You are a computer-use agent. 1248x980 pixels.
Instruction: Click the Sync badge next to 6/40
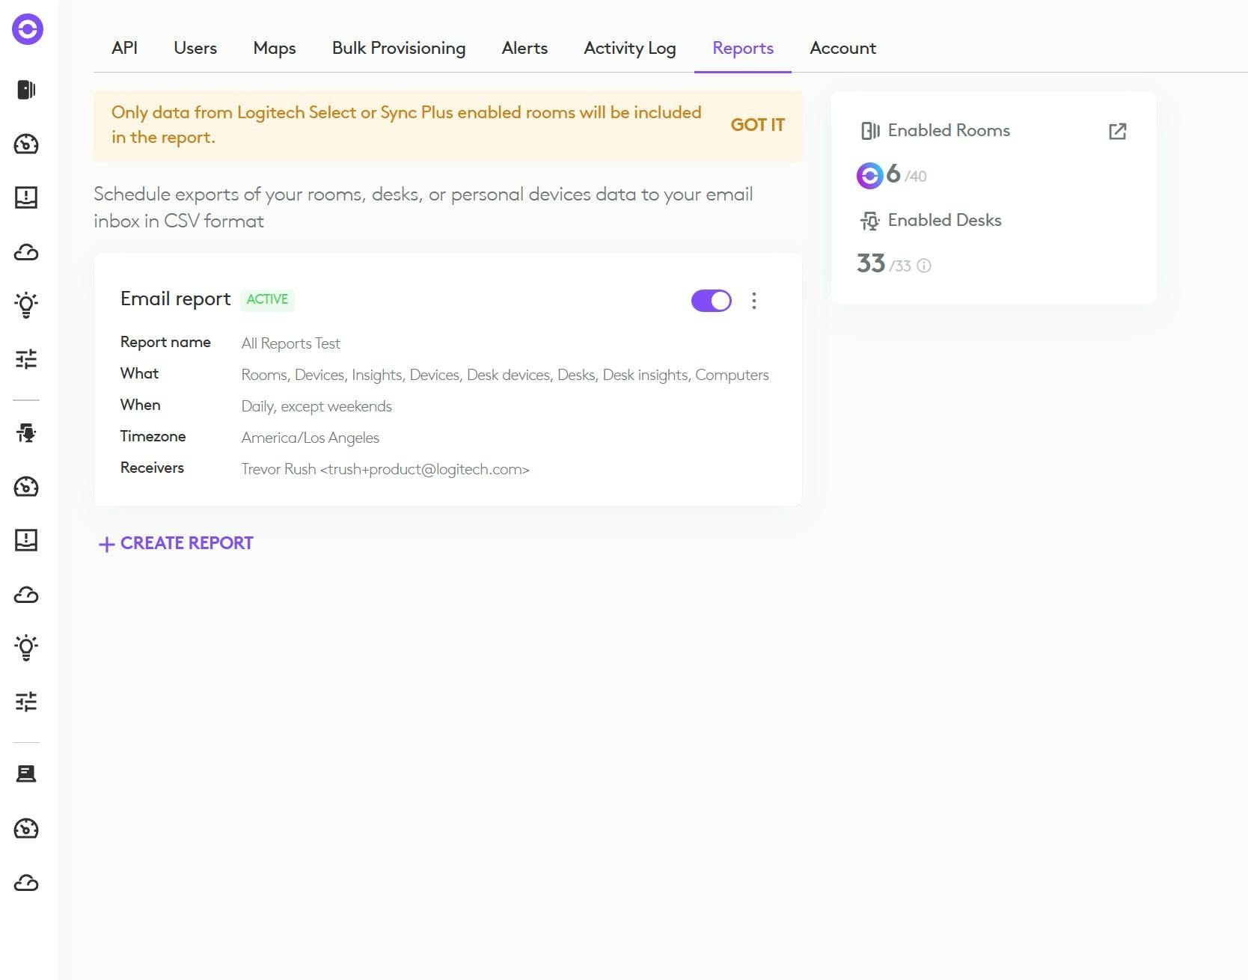tap(869, 176)
